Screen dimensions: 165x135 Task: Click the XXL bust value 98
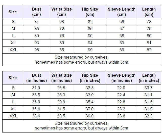(37, 50)
